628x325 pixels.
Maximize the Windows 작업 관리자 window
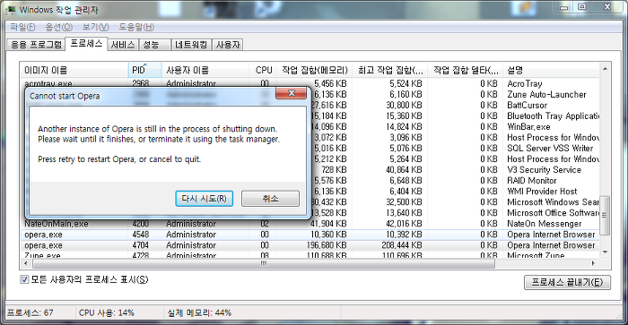[x=582, y=7]
